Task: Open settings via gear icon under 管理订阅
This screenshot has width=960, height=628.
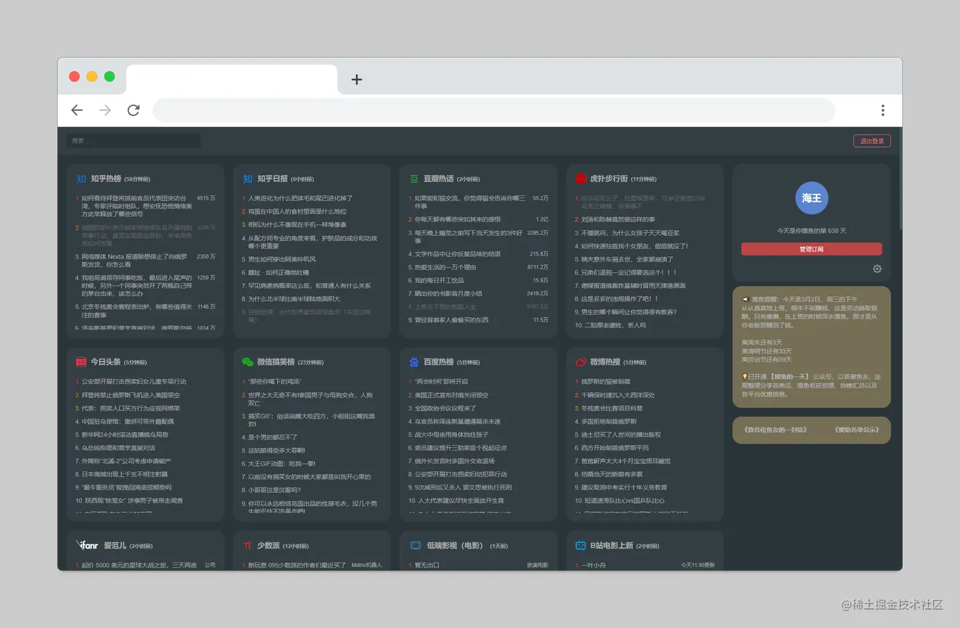Action: point(877,269)
